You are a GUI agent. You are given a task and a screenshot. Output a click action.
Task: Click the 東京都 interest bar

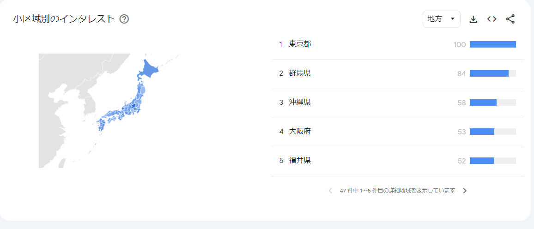coord(492,44)
